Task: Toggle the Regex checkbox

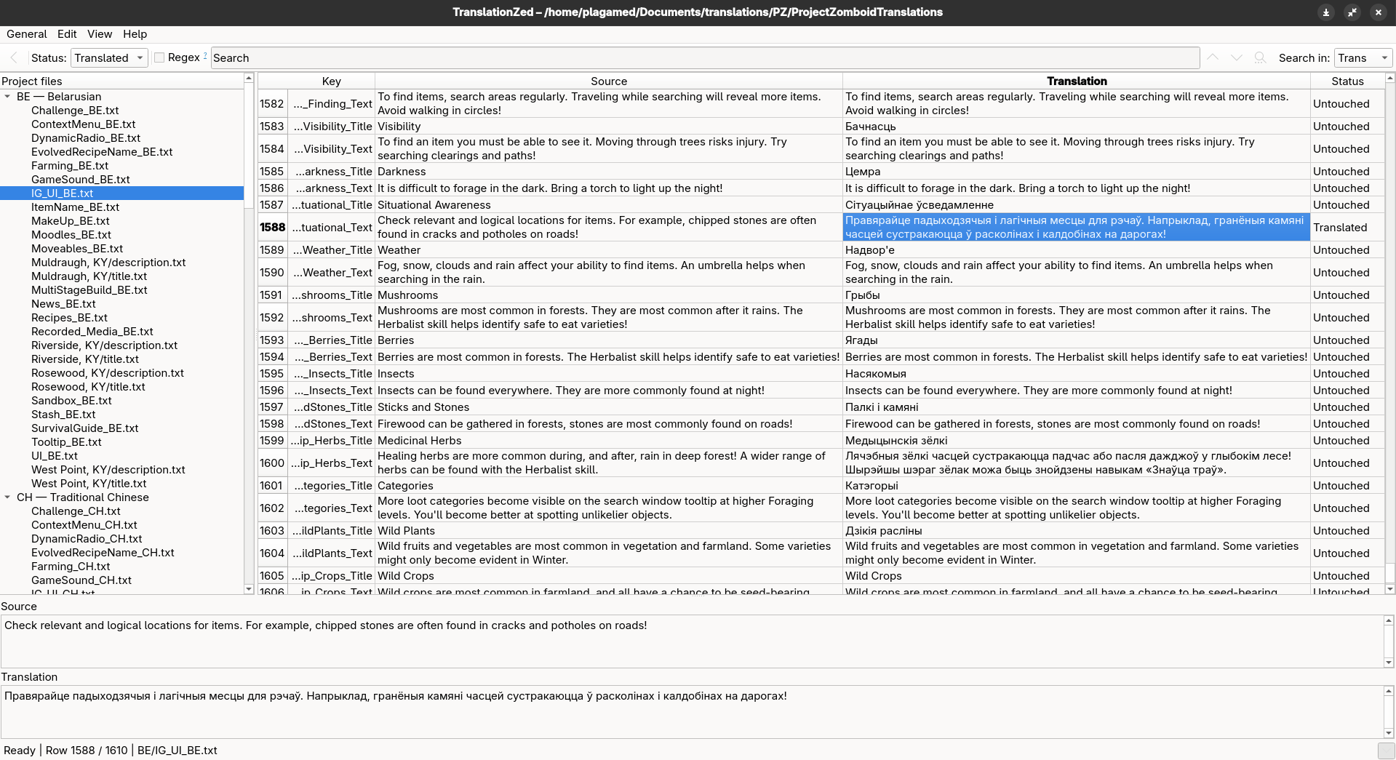Action: 159,57
